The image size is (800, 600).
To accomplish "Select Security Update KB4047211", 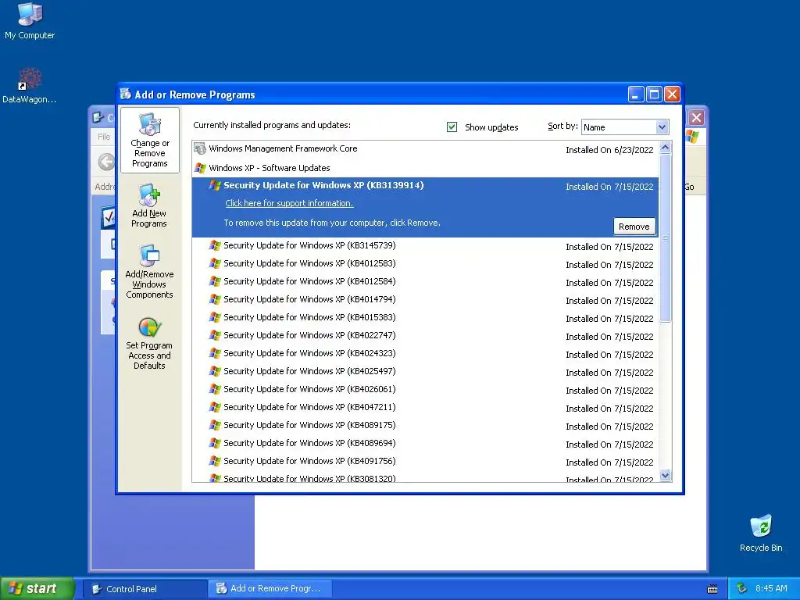I will click(x=425, y=407).
